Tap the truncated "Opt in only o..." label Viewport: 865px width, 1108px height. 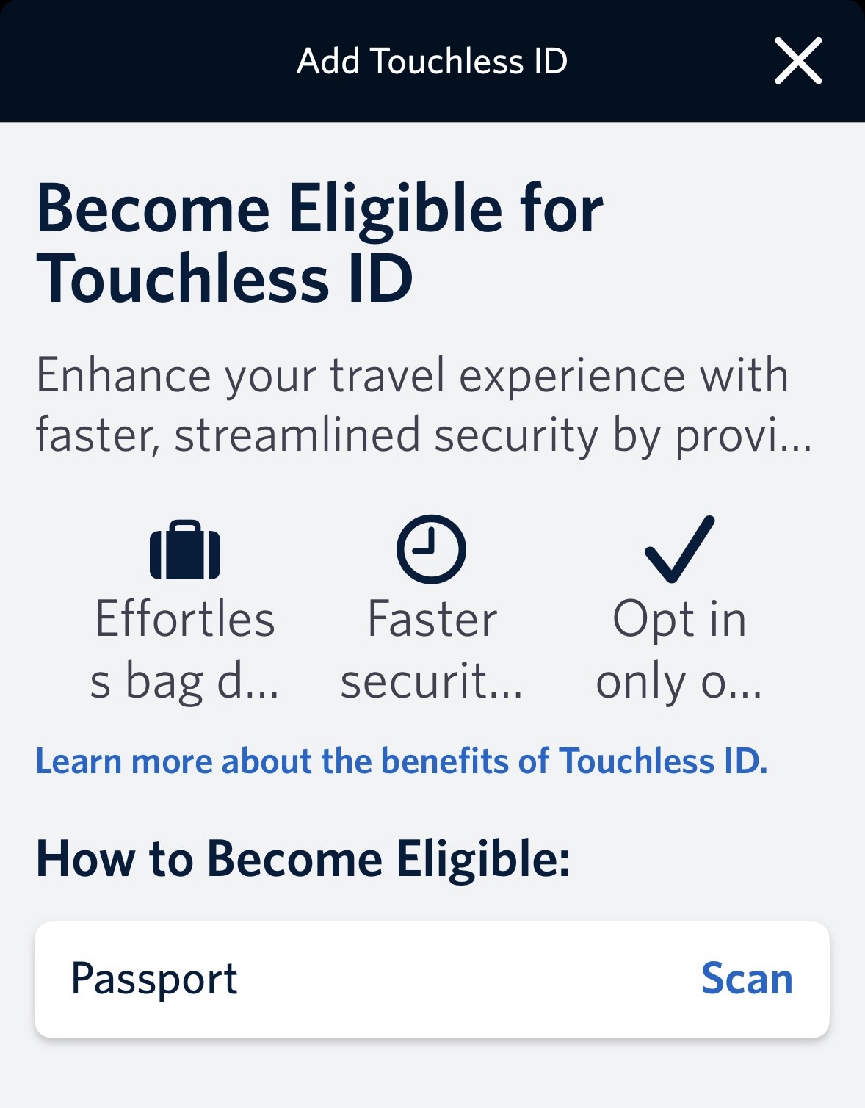pyautogui.click(x=679, y=650)
